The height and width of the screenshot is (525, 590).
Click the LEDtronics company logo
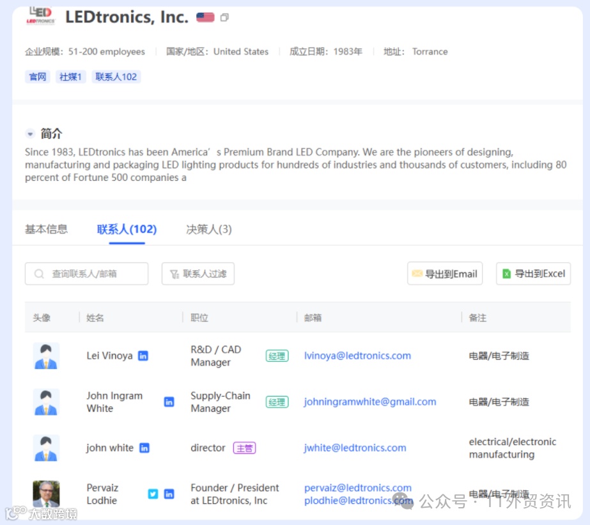(41, 16)
